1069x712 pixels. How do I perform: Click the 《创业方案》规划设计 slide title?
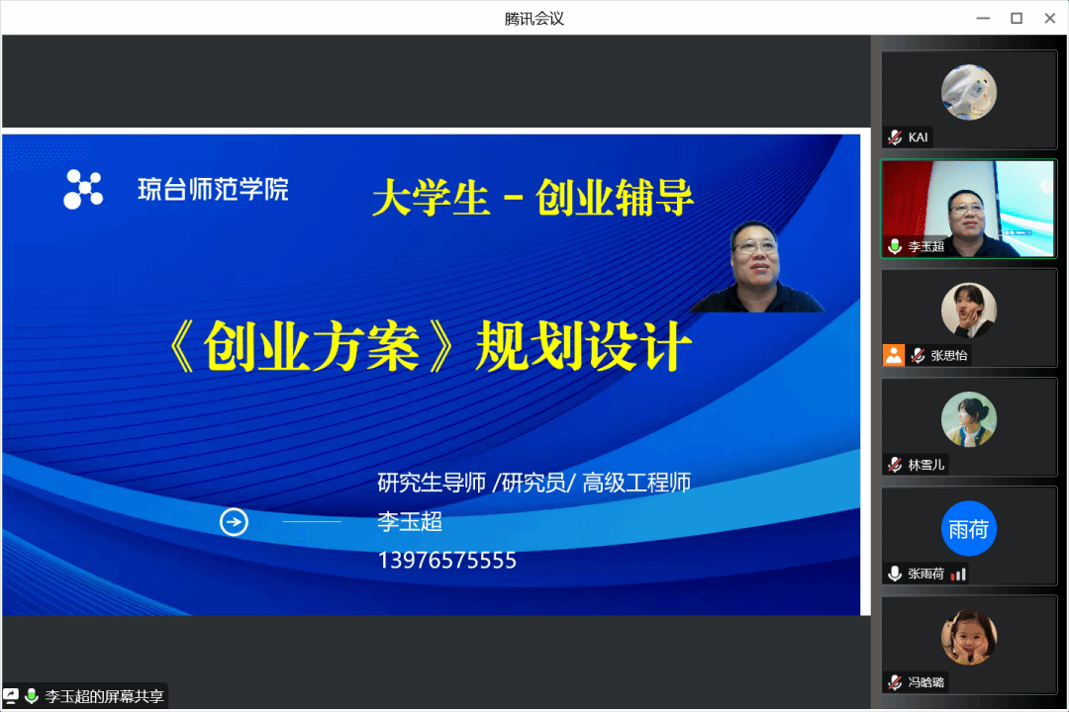(x=427, y=348)
